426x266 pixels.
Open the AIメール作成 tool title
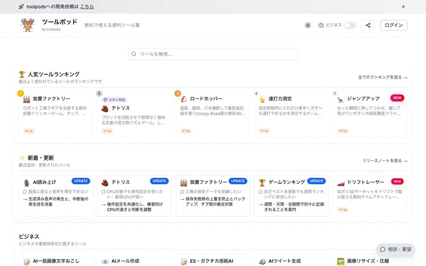(x=125, y=261)
